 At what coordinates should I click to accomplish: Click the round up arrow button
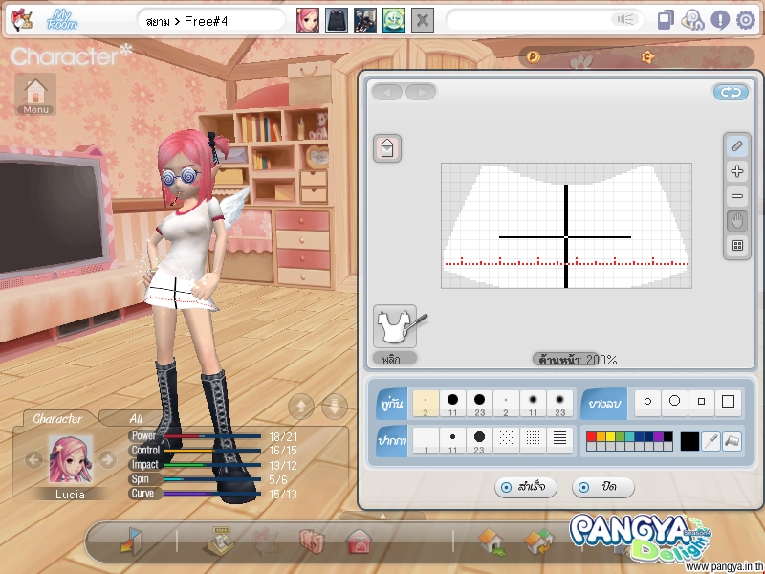click(x=301, y=406)
